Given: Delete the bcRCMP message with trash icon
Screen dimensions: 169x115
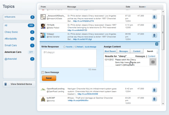Looking at the screenshot, I should coord(154,99).
